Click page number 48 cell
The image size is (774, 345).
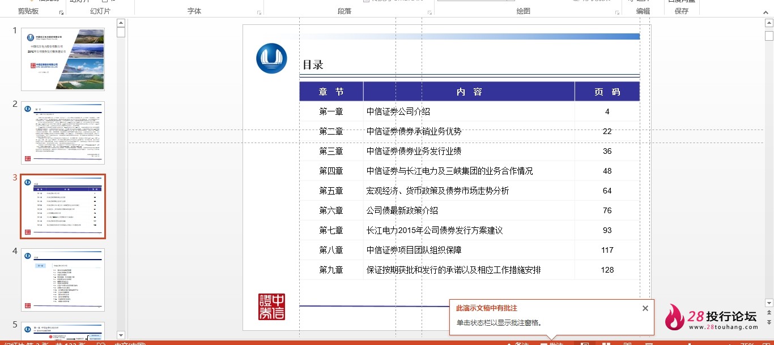click(x=607, y=171)
